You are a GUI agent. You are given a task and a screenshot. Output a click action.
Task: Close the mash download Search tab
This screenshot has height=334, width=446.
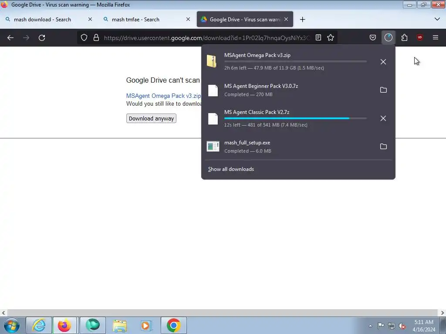pyautogui.click(x=90, y=19)
